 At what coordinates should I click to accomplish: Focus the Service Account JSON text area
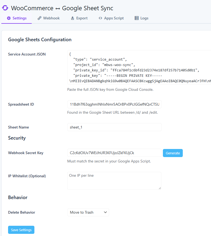[x=139, y=67]
